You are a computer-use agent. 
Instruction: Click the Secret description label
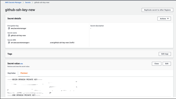(97, 26)
